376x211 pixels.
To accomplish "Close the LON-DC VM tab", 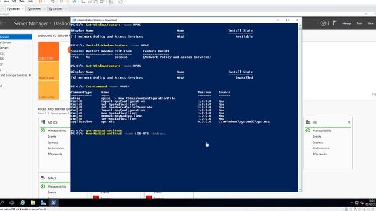I will tap(23, 9).
